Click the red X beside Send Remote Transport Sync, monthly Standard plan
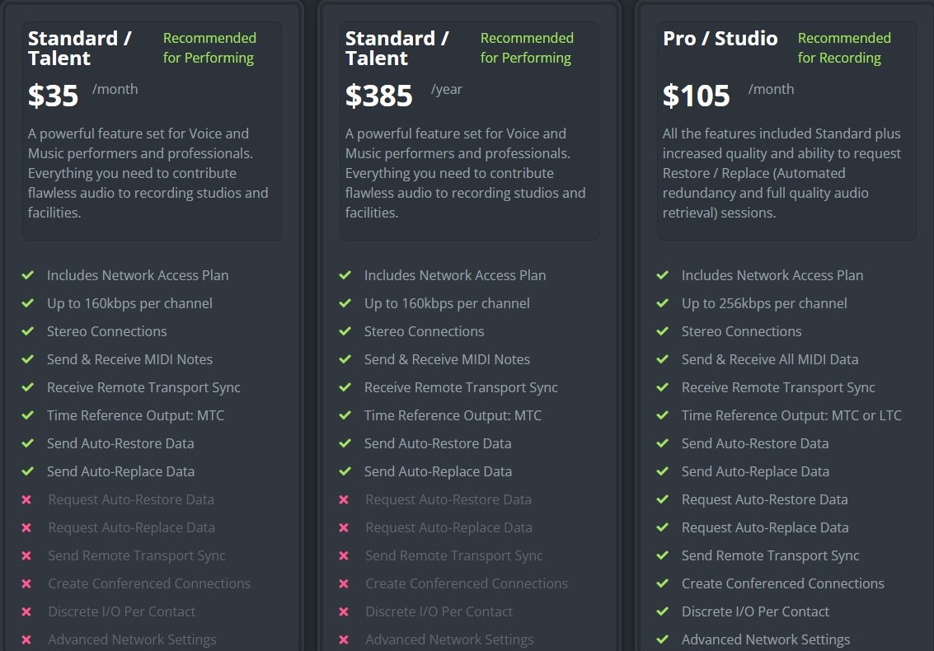Screen dimensions: 934x651 (26, 555)
